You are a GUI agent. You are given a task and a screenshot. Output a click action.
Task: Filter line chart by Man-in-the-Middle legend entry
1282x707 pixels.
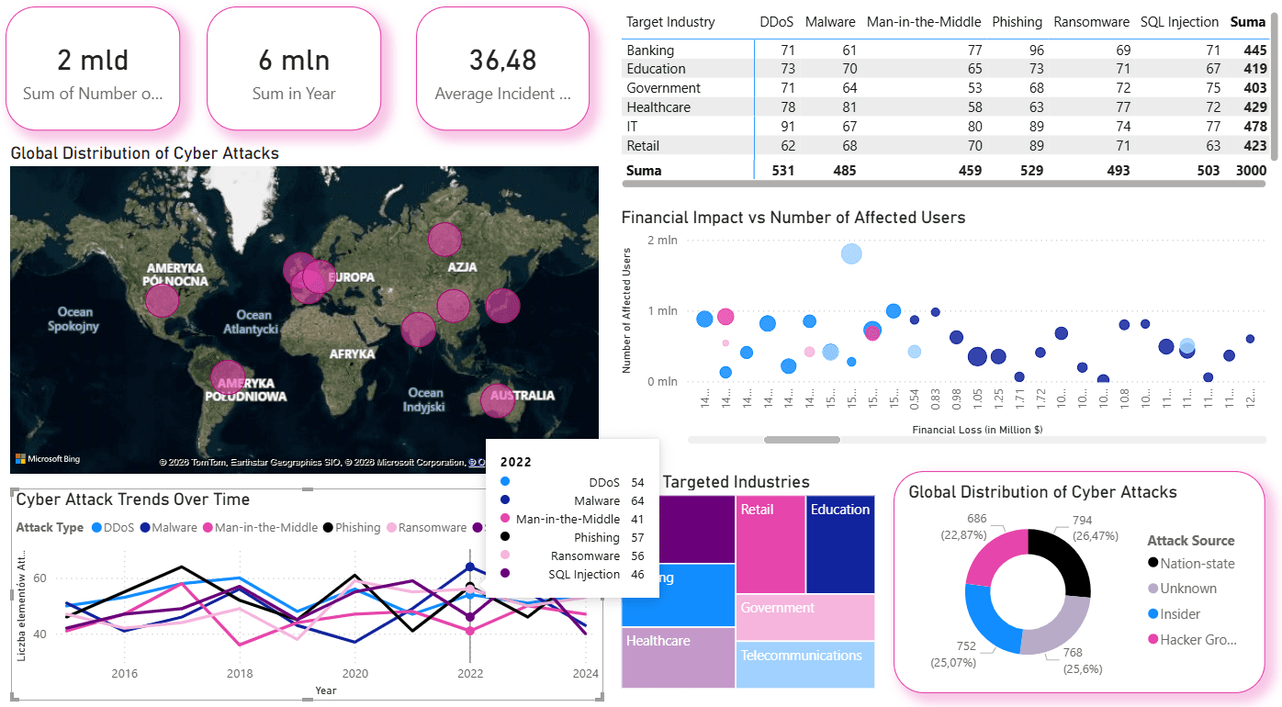260,527
